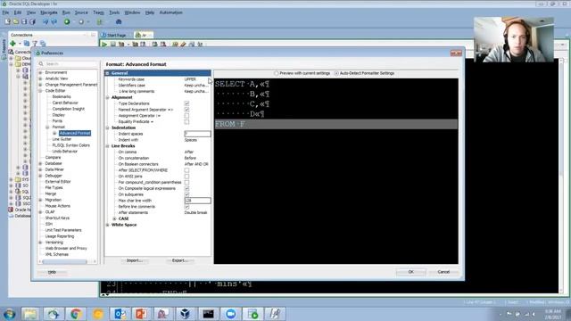Enable Assignment Operator alignment checkbox
Viewport: 571px width, 321px height.
coord(186,116)
